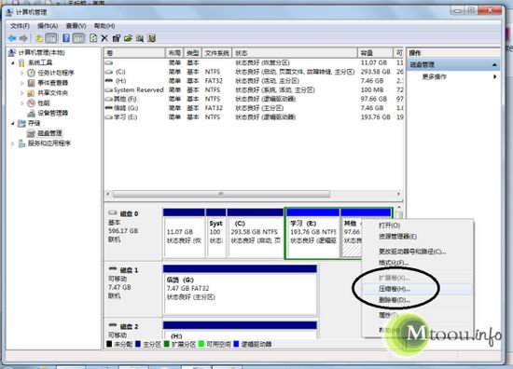Click the Properties toolbar icon
Viewport: 513px width, 369px height.
click(x=117, y=38)
